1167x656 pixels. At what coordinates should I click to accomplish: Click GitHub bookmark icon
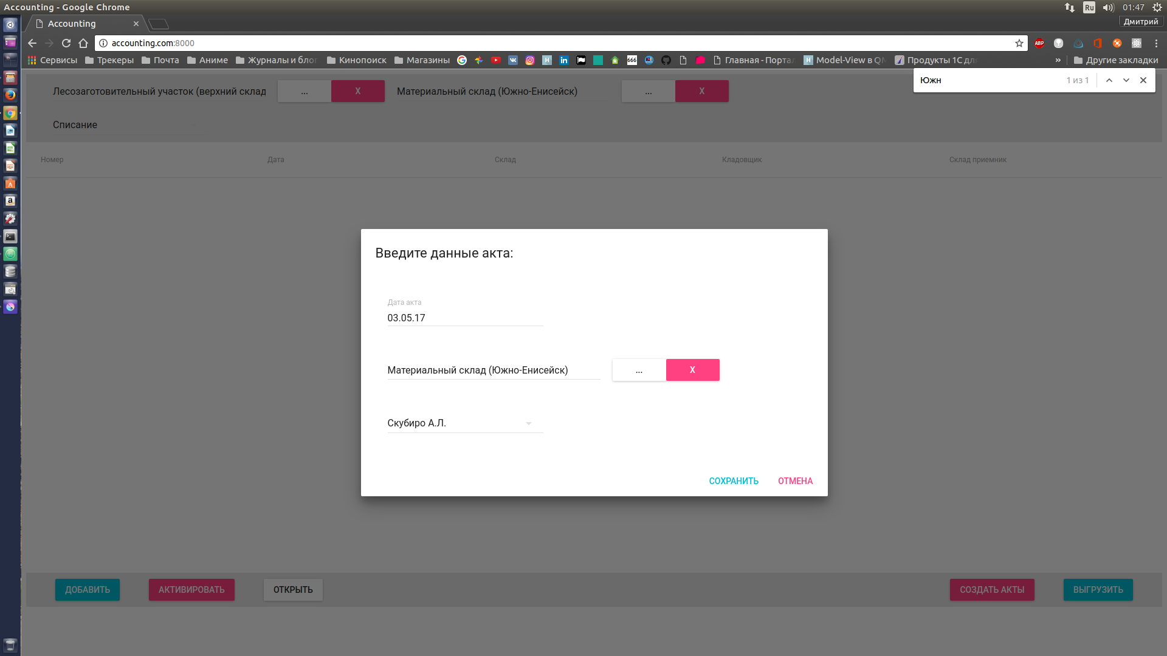[666, 60]
